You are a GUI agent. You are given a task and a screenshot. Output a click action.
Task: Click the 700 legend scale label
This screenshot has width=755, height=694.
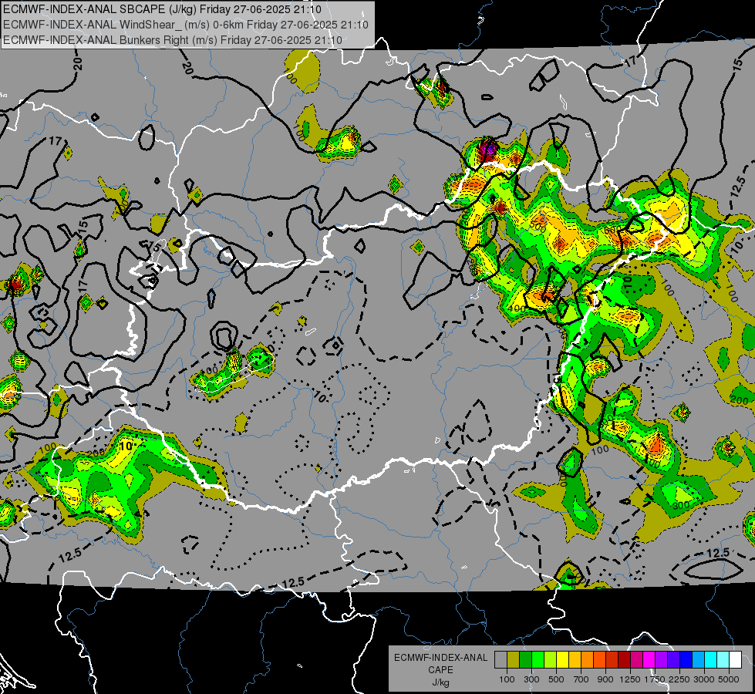tap(581, 679)
